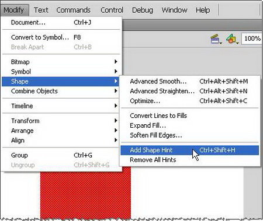Screen dimensions: 263x221
Task: Open the Commands menu
Action: click(x=73, y=10)
